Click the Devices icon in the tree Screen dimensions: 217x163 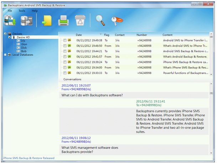click(x=10, y=34)
